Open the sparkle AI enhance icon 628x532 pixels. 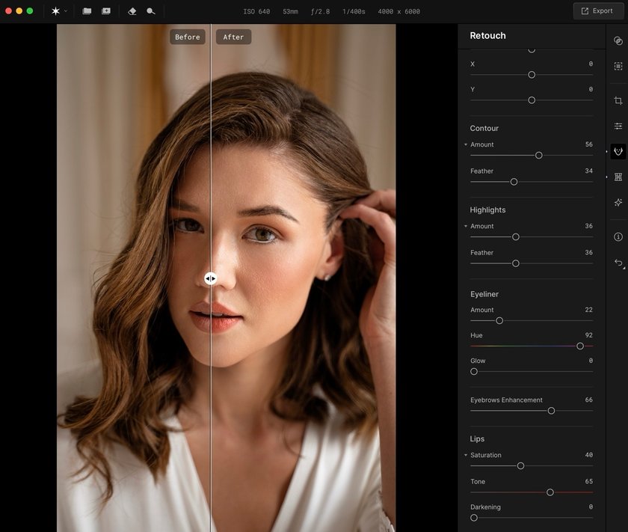click(x=618, y=203)
